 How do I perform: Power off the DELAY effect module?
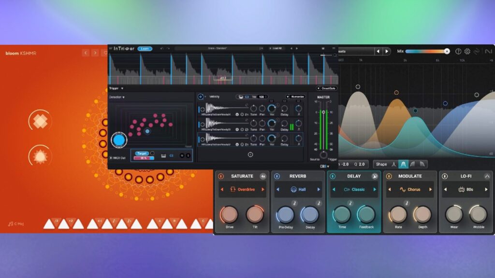click(x=333, y=176)
